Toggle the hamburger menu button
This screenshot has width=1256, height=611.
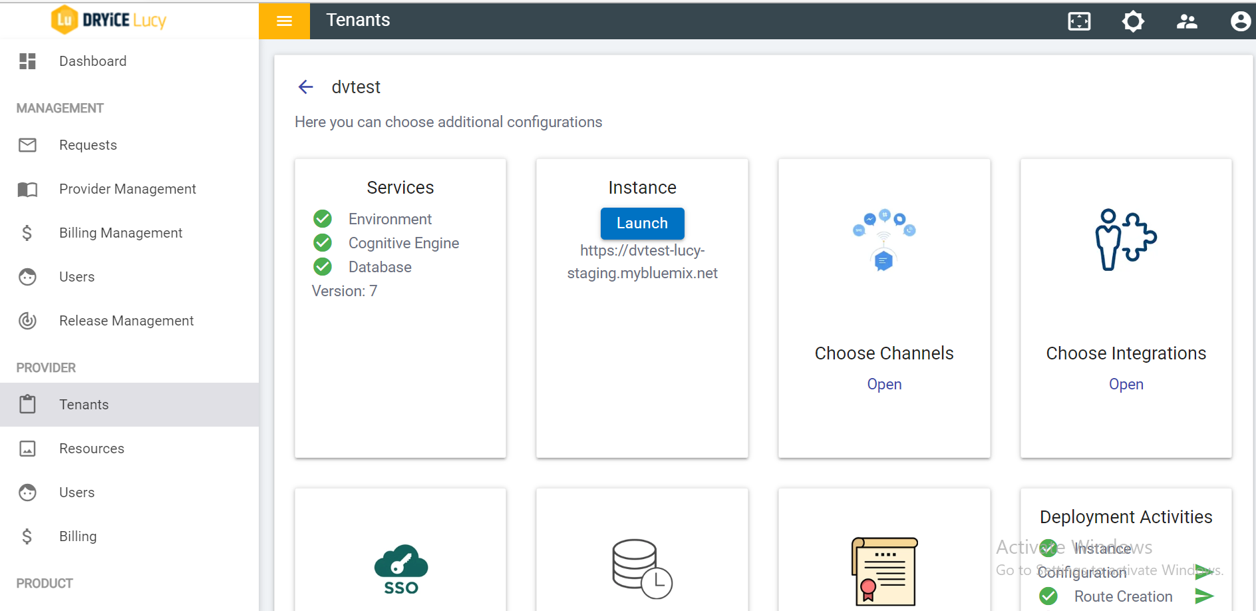pos(284,21)
